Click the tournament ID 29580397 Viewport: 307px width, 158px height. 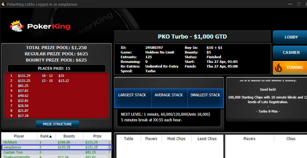154,48
